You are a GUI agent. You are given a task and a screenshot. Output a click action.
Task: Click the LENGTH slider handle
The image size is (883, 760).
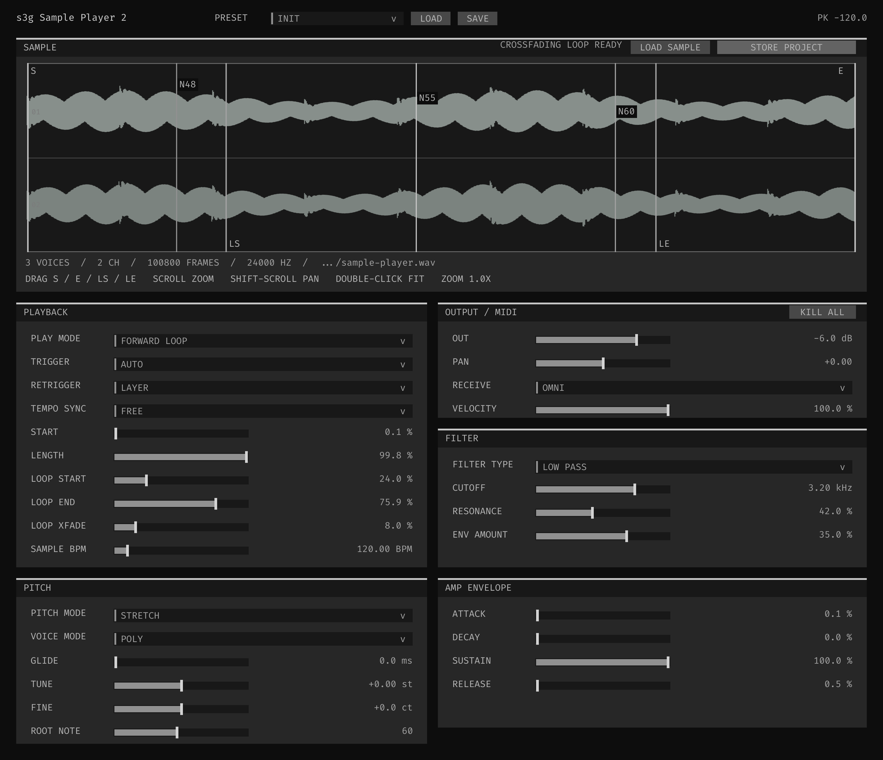tap(246, 457)
